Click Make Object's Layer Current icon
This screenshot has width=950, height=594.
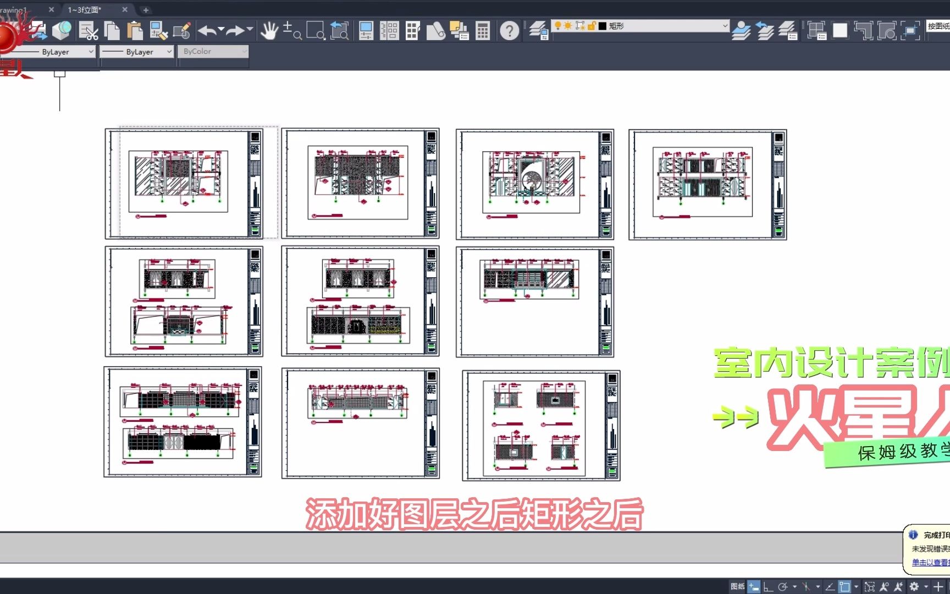[741, 30]
